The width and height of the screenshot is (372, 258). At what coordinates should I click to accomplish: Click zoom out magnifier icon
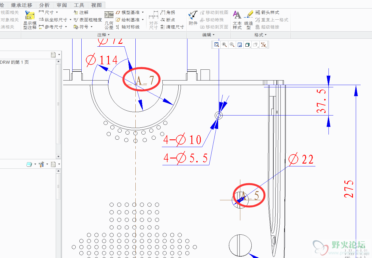pos(232,45)
